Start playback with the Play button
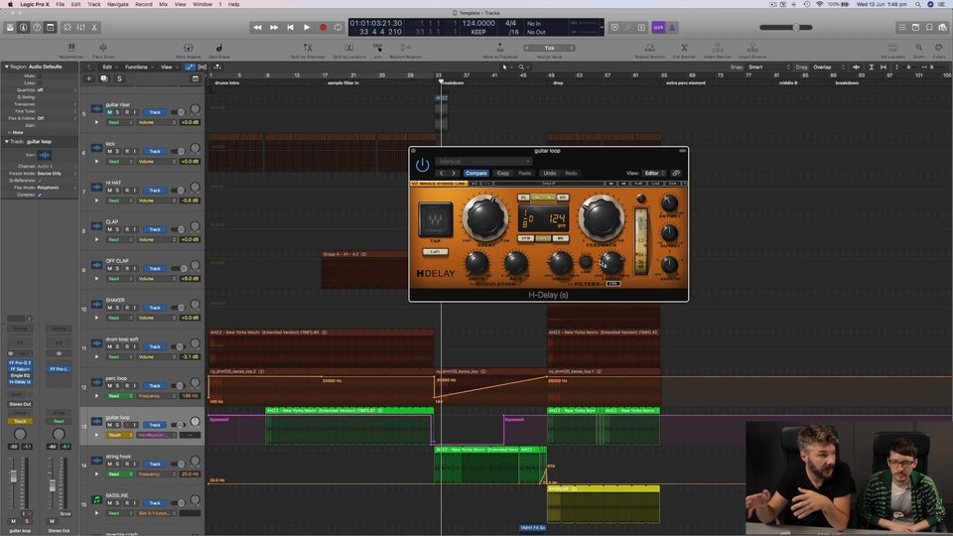The width and height of the screenshot is (953, 536). pyautogui.click(x=307, y=28)
